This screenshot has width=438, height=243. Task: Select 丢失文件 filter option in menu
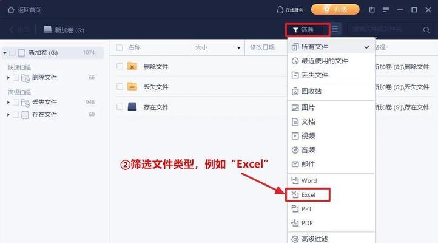pos(331,75)
